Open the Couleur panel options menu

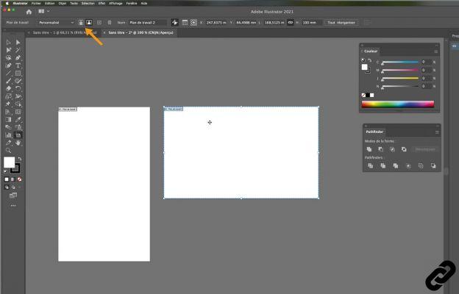(436, 51)
